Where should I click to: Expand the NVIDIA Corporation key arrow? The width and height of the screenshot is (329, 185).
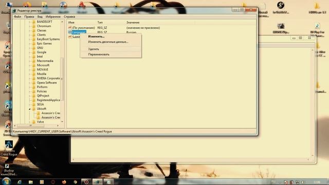pos(30,78)
